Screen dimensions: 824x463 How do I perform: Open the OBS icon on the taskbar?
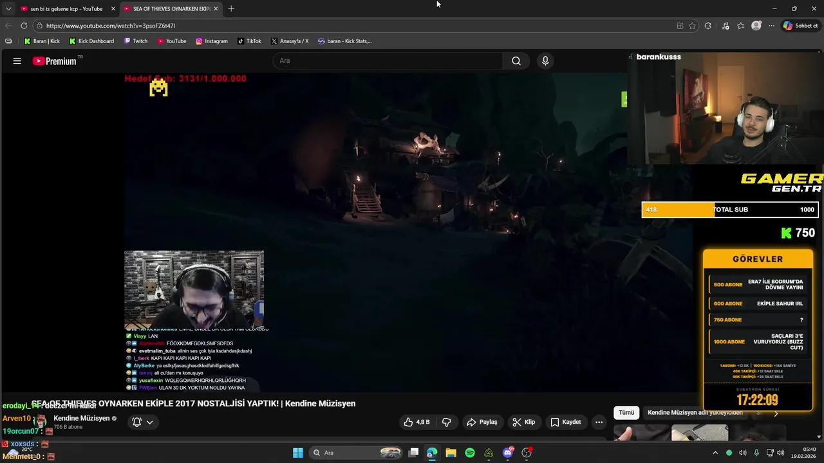tap(527, 453)
